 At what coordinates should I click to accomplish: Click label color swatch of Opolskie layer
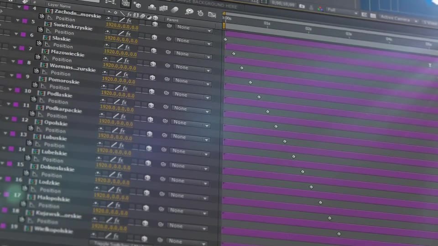14,119
